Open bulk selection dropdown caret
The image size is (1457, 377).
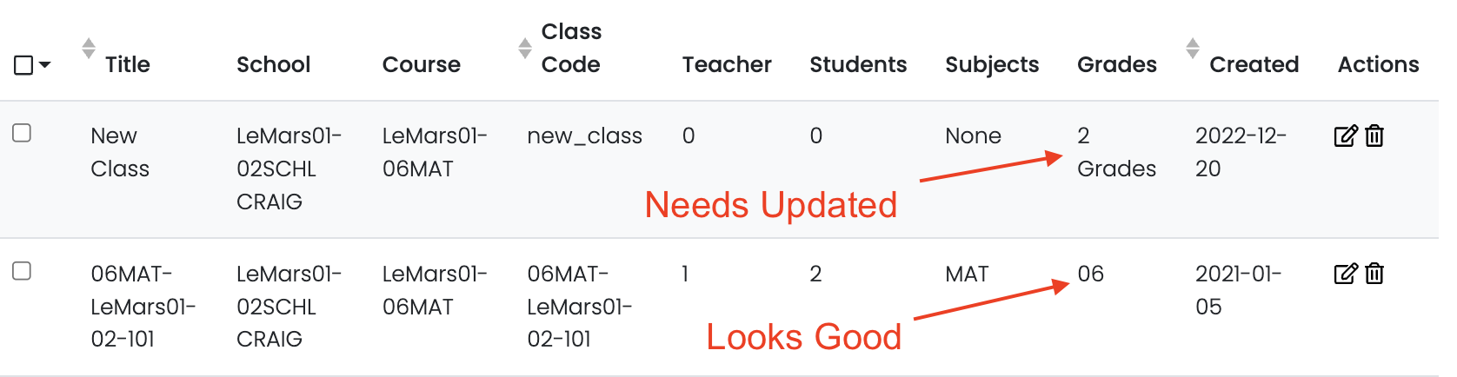pyautogui.click(x=45, y=65)
